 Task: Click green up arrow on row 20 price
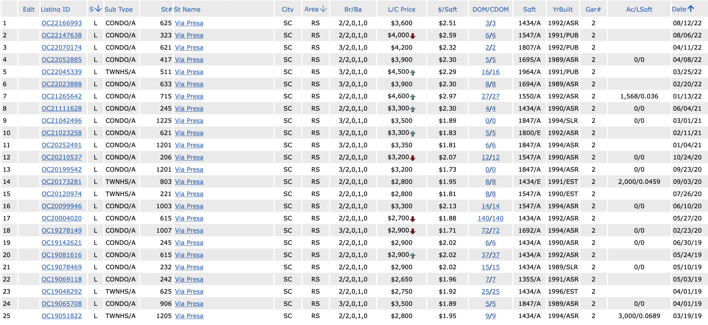(x=413, y=255)
